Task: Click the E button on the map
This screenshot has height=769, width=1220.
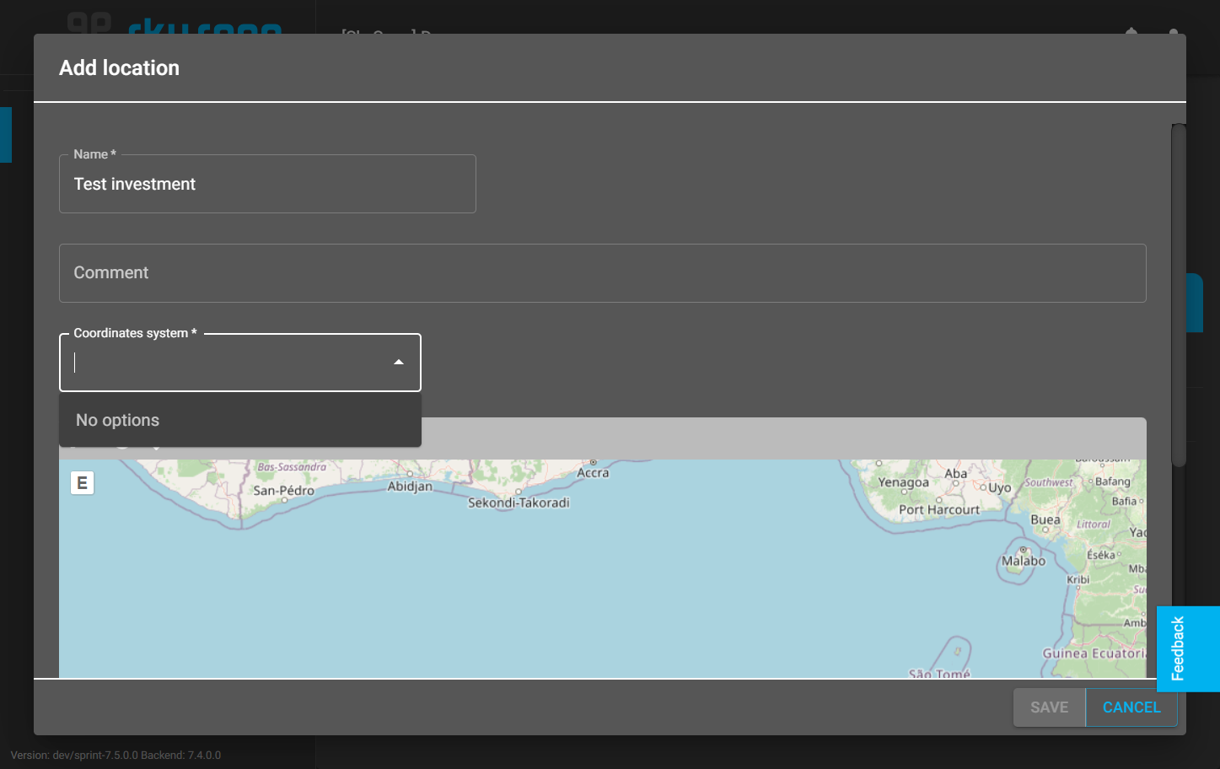Action: click(82, 483)
